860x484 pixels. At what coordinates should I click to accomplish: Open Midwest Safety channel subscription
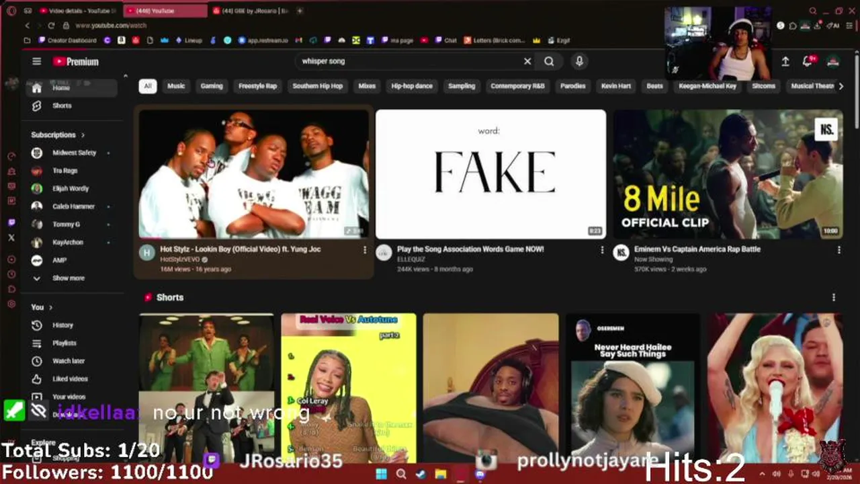click(73, 153)
